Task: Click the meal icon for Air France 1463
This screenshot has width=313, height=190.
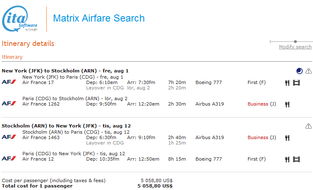Action: pyautogui.click(x=287, y=138)
